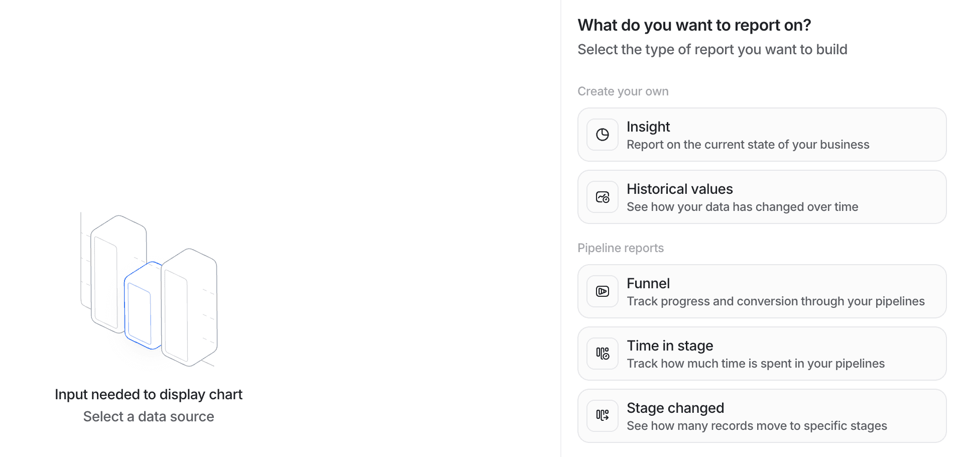Click the Stage changed arrow icon
The width and height of the screenshot is (956, 457).
coord(603,416)
